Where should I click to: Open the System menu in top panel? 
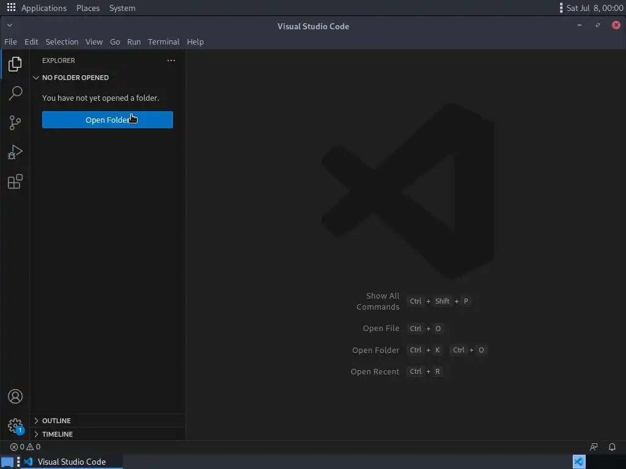point(122,8)
